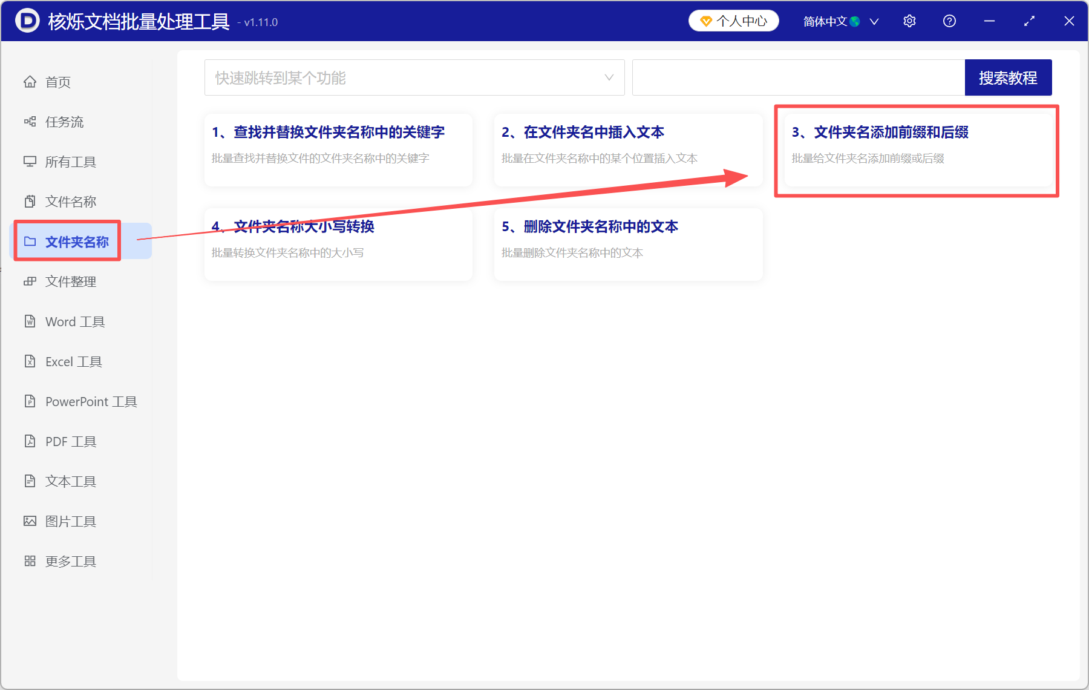Open the Settings gear icon

[909, 21]
